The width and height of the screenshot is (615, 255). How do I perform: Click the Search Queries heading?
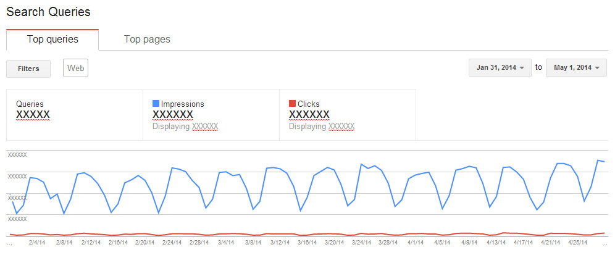click(48, 12)
